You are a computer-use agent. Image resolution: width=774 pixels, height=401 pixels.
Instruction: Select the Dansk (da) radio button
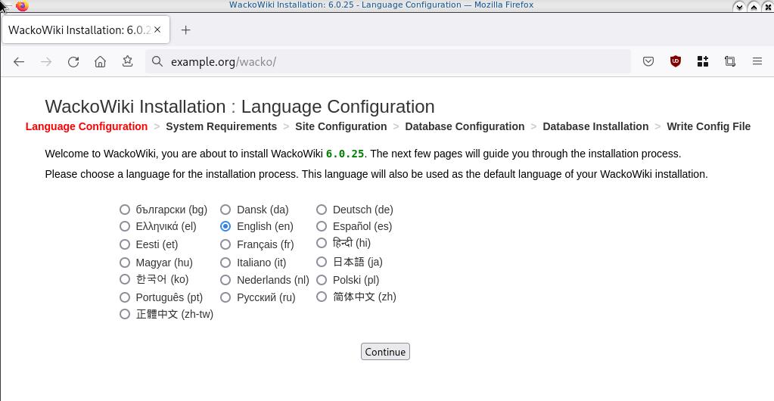(225, 210)
